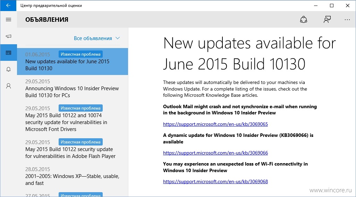Click the 'ОБЪЯВЛЕНИЯ' page header
356x197 pixels.
[x=47, y=20]
